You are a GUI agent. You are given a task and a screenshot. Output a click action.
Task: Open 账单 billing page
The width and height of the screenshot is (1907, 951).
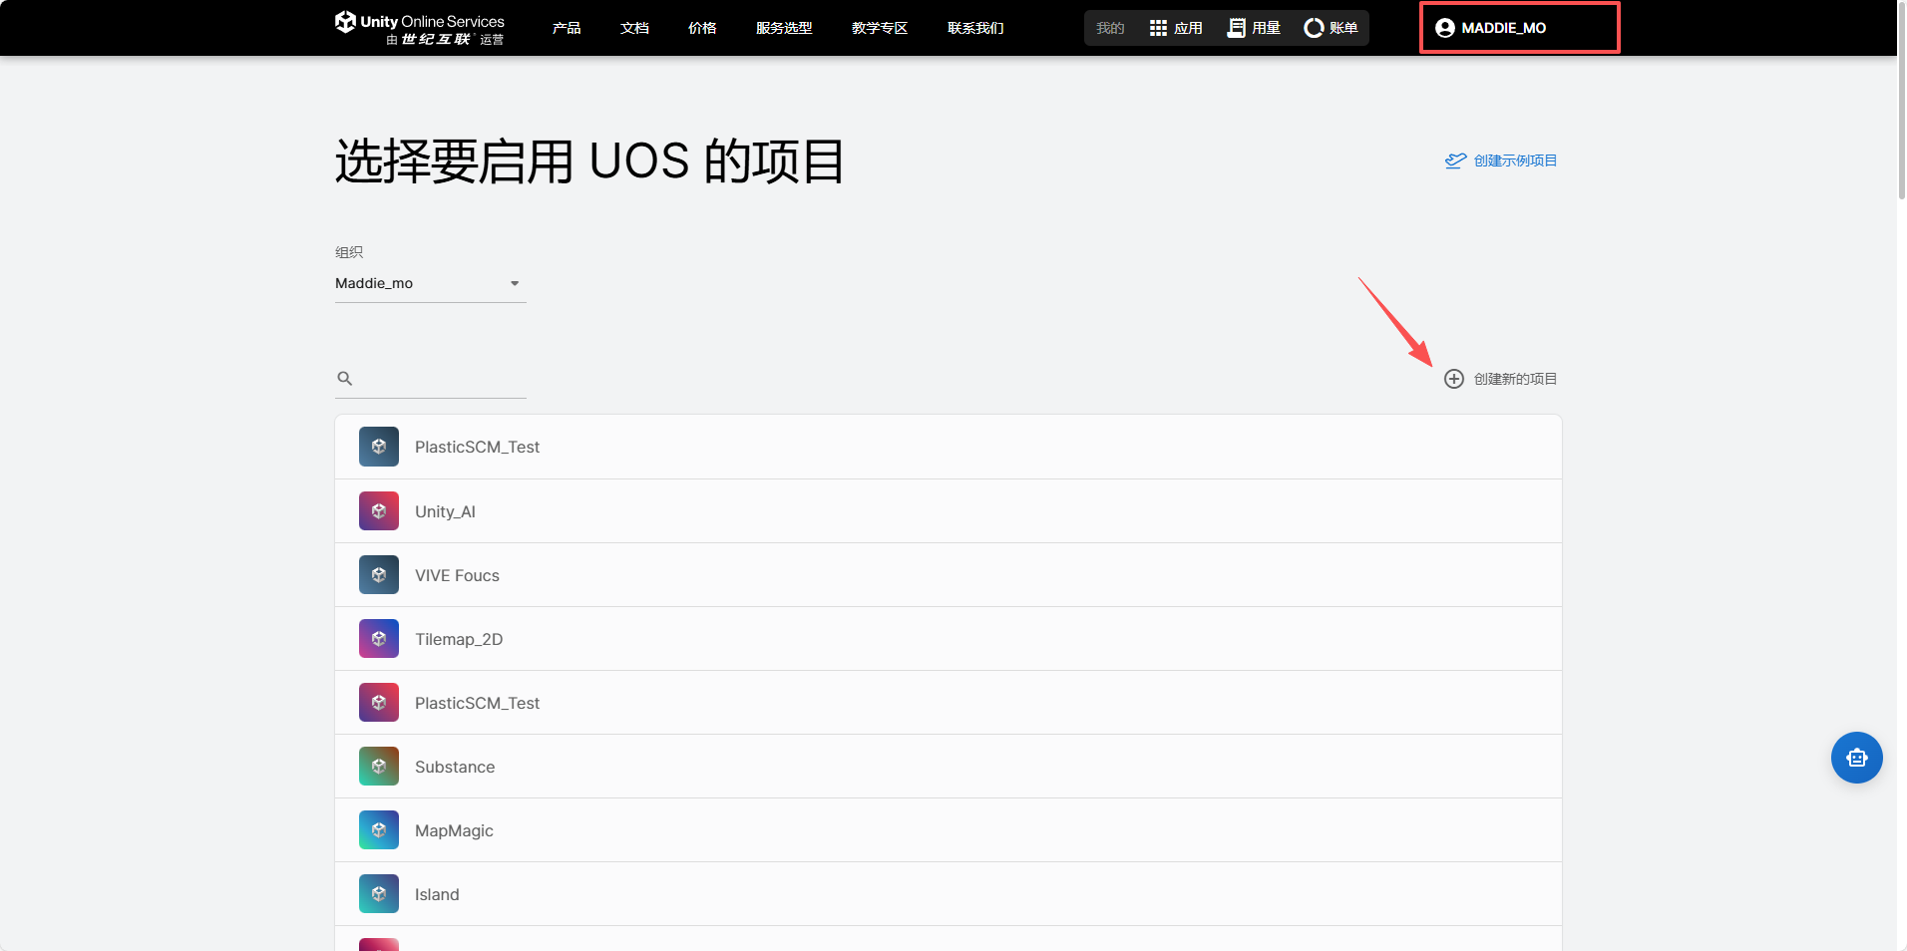1332,28
